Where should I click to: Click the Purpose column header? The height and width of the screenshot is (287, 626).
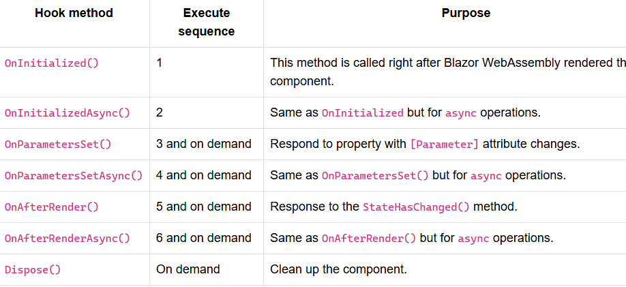click(x=466, y=13)
